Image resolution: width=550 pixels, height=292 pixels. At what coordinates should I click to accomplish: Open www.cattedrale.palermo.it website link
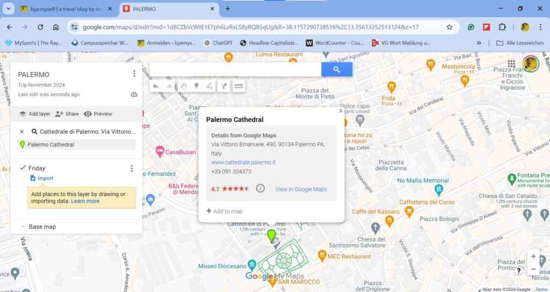tap(243, 162)
